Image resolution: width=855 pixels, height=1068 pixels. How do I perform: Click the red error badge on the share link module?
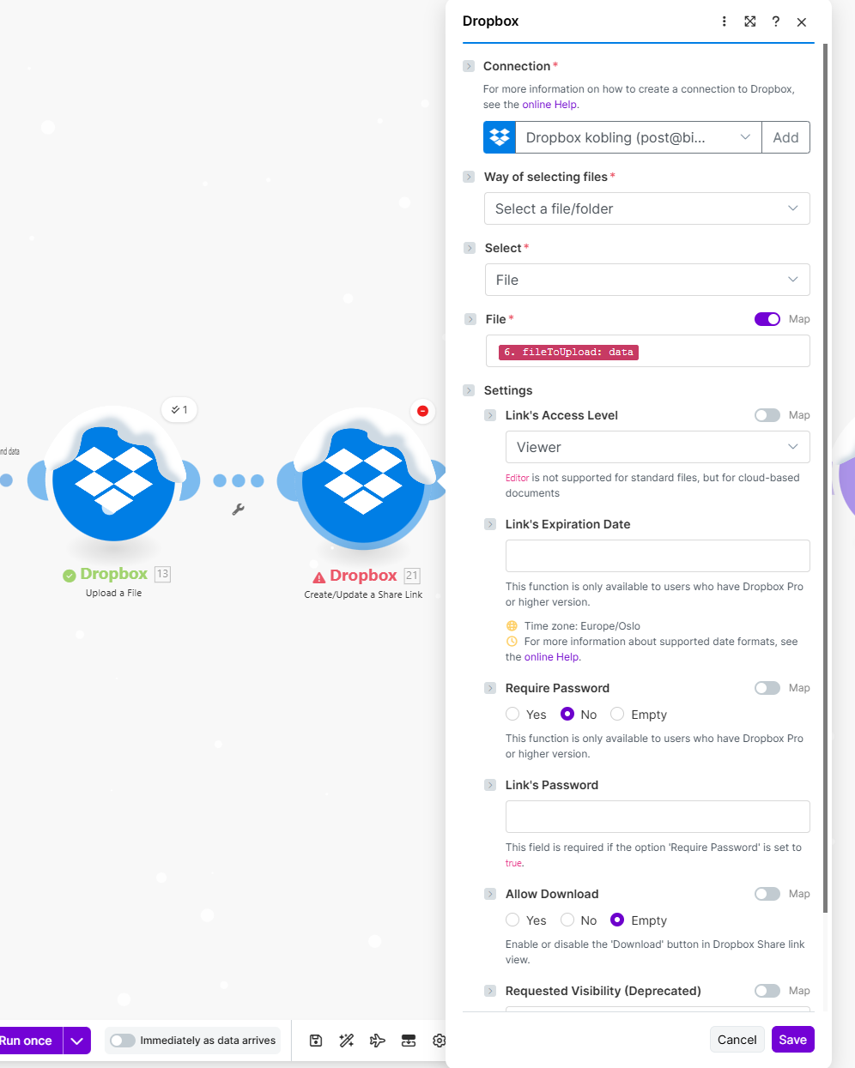click(422, 411)
